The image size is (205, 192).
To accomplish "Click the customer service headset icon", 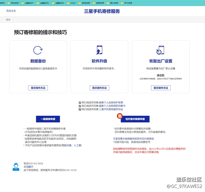I will pos(16,167).
